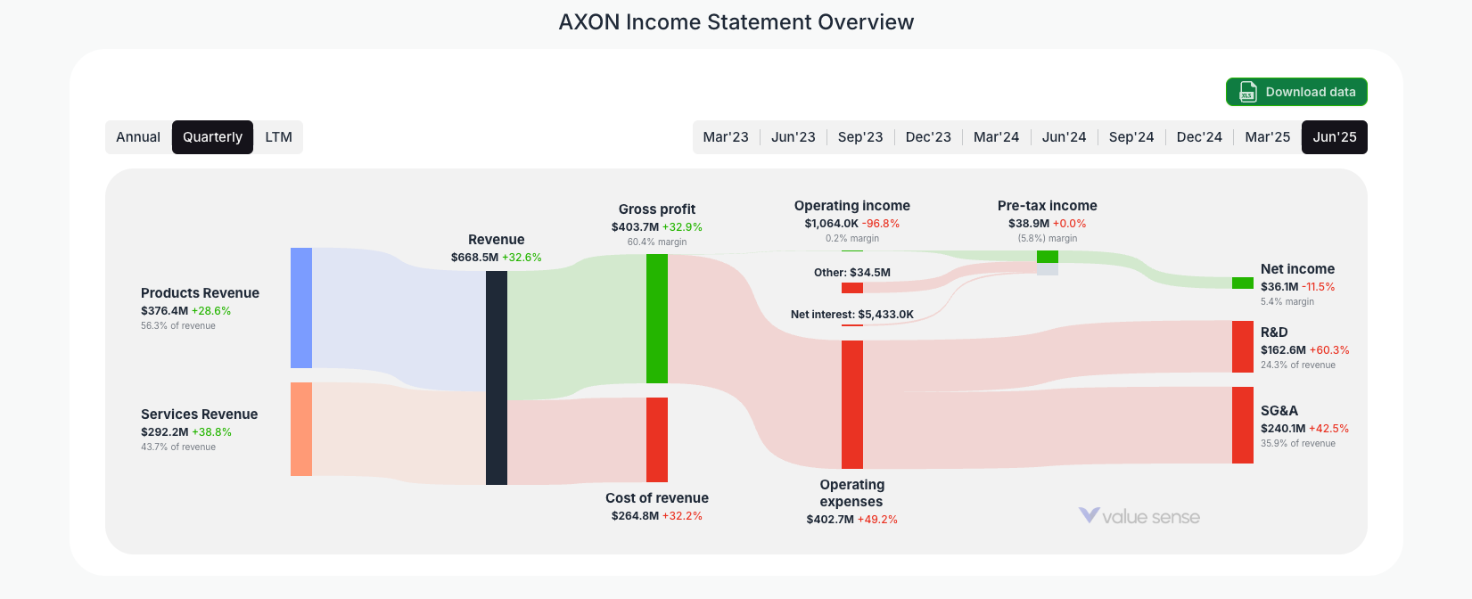Image resolution: width=1472 pixels, height=599 pixels.
Task: Click the $1,064.0K operating income value
Action: [831, 224]
